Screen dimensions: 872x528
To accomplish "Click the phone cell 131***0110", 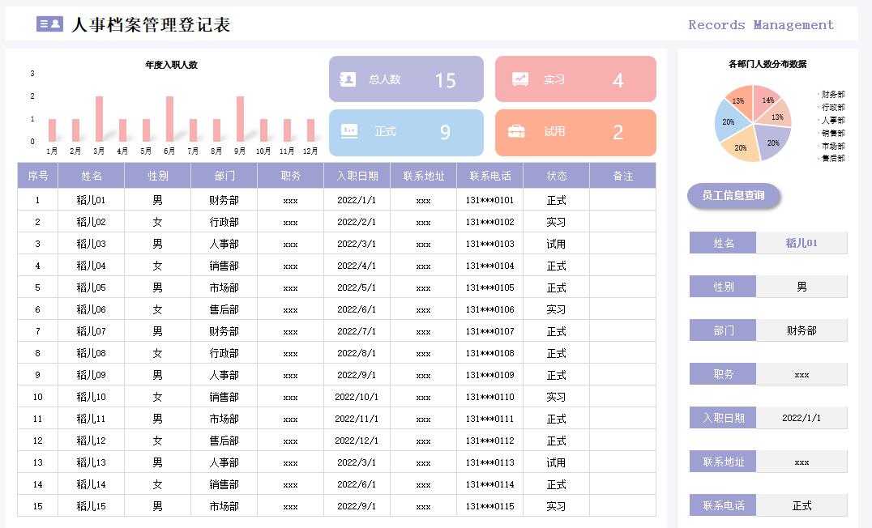I will coord(489,397).
